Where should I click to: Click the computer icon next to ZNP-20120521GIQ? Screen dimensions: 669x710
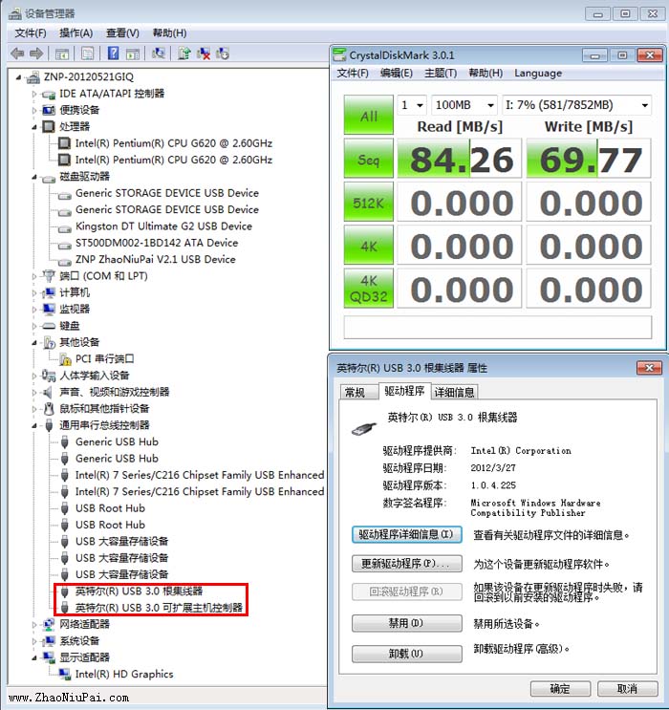pos(33,77)
